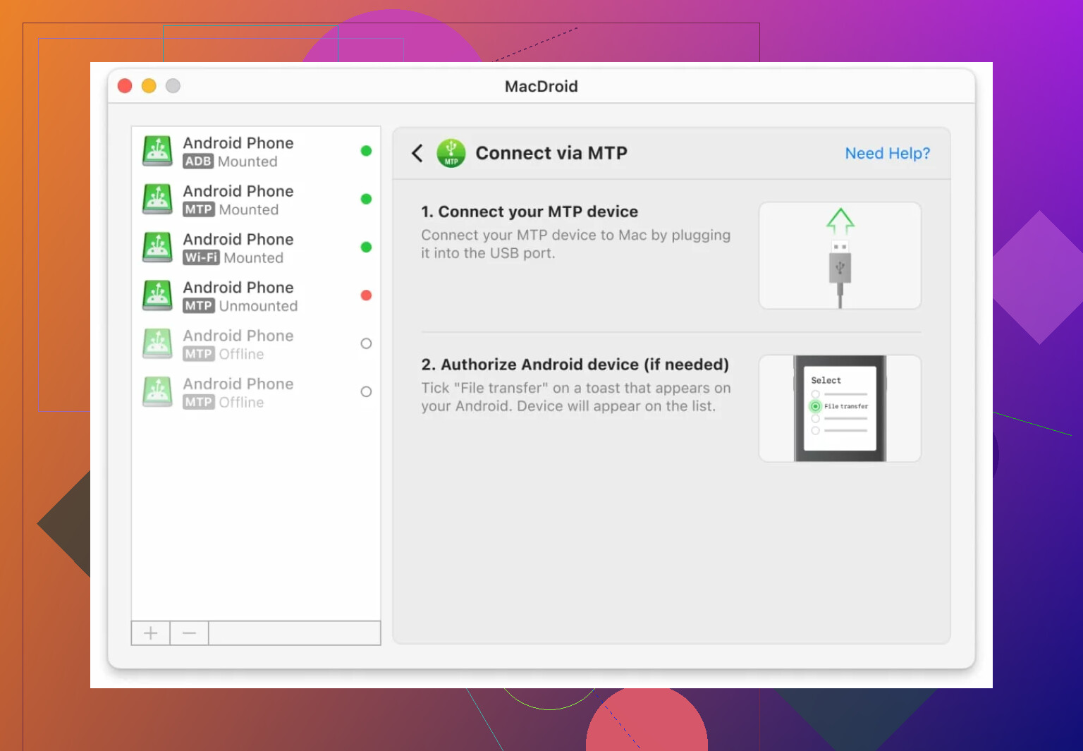Click the back chevron beside Connect via MTP

pos(417,153)
